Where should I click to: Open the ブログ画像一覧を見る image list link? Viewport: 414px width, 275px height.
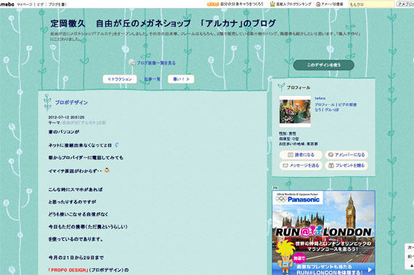pos(155,63)
